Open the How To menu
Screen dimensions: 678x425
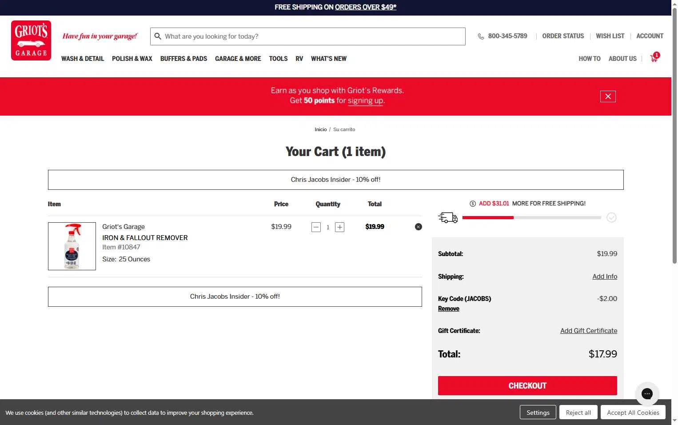tap(590, 59)
